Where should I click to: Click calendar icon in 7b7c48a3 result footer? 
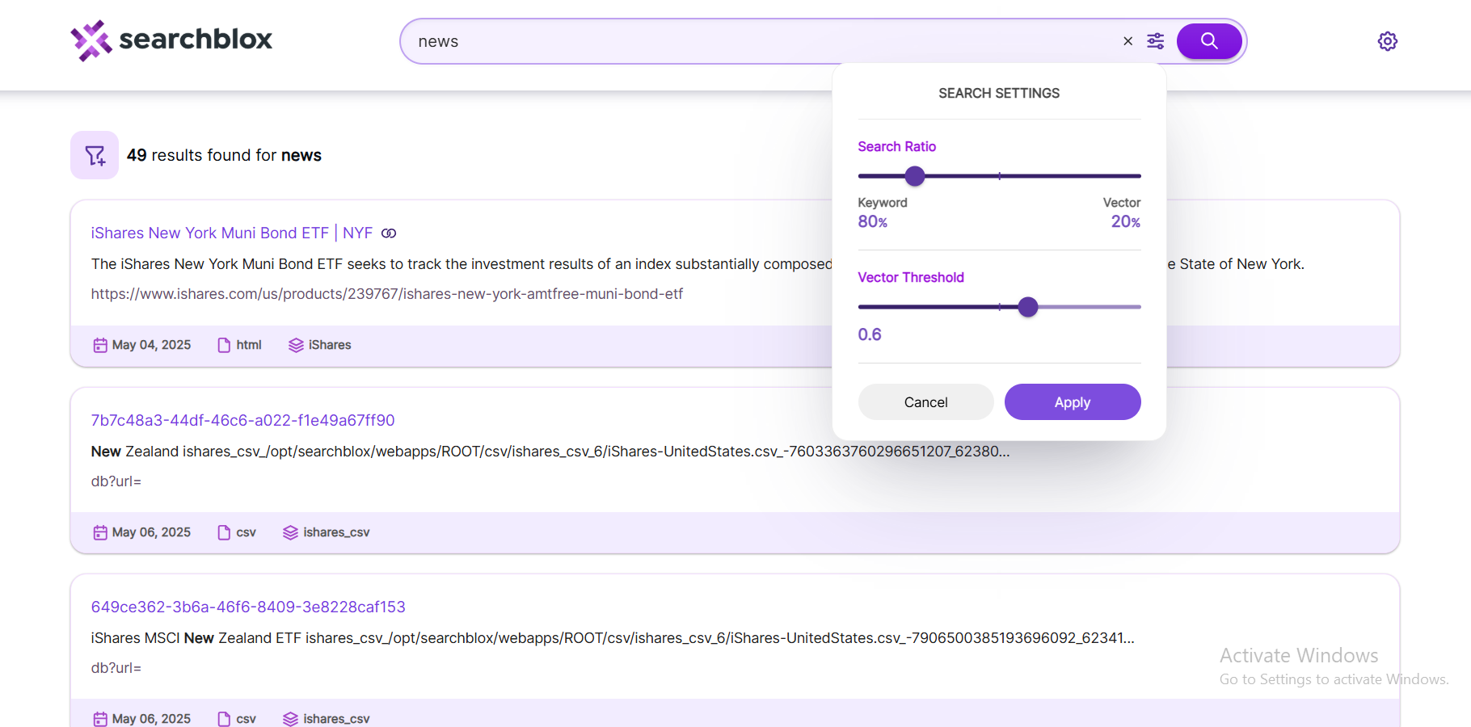click(x=100, y=533)
